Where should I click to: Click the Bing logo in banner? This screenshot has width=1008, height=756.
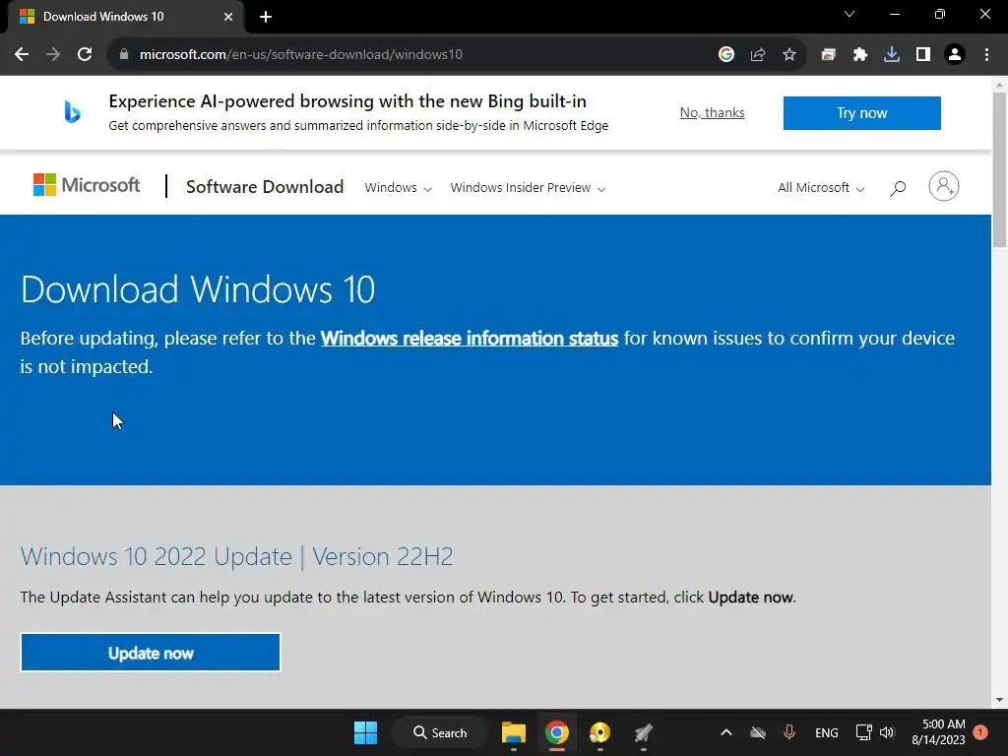72,112
